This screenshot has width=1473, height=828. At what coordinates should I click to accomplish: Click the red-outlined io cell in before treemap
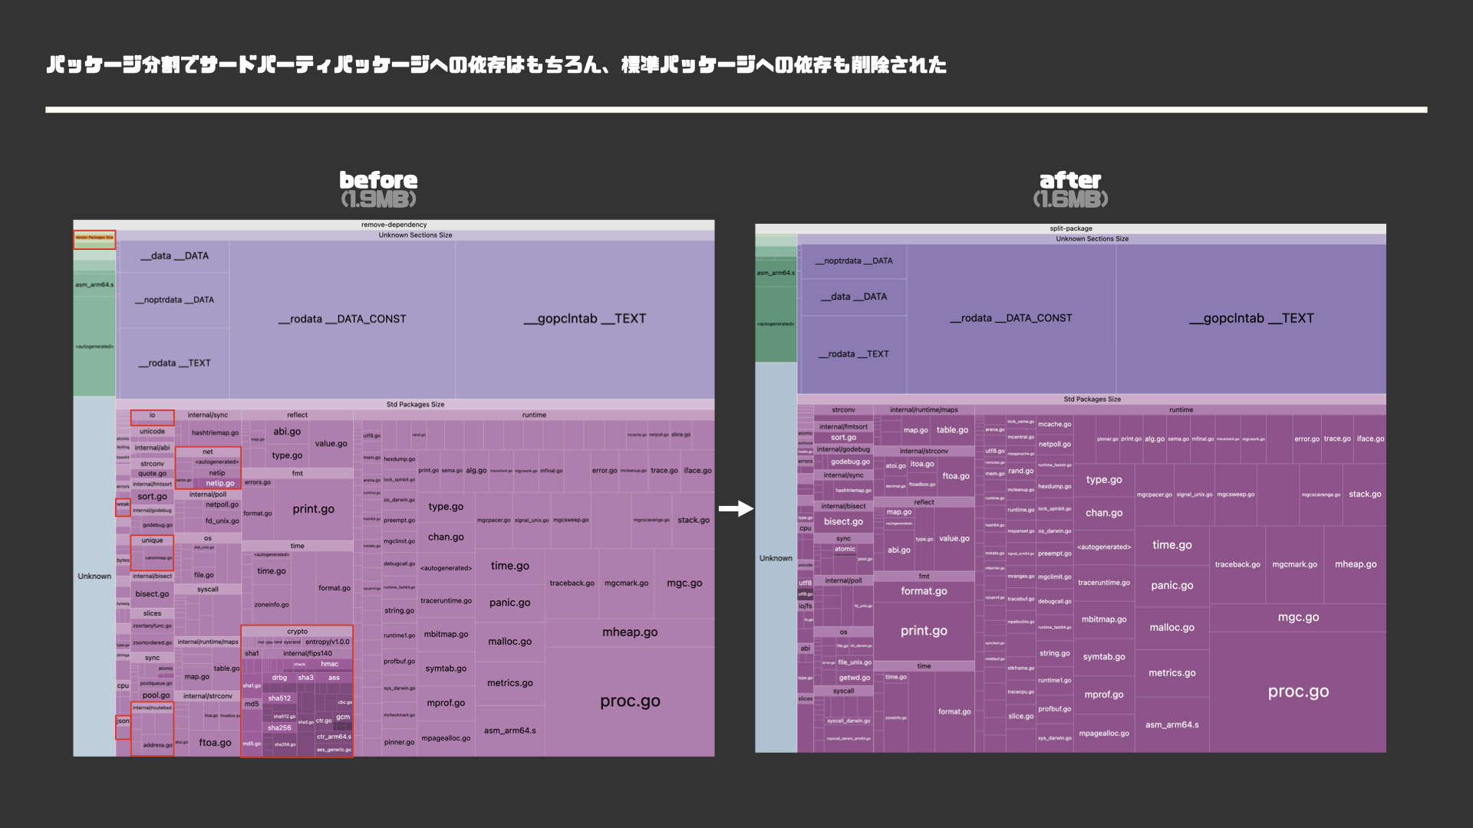tap(152, 416)
